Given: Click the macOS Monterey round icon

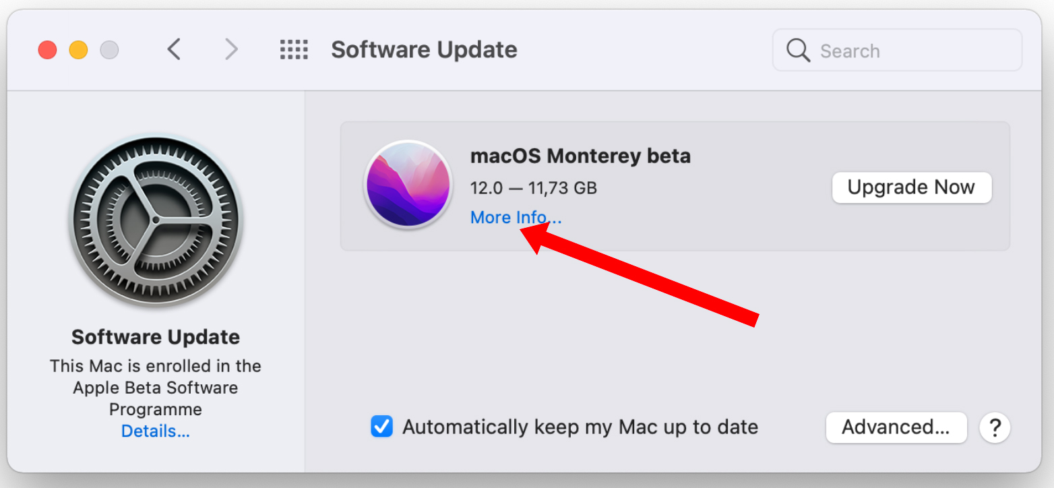Looking at the screenshot, I should (x=408, y=184).
